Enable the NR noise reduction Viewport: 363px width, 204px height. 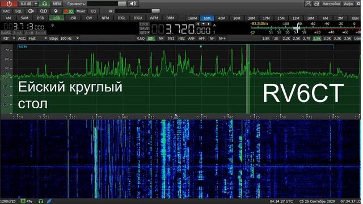(161, 39)
